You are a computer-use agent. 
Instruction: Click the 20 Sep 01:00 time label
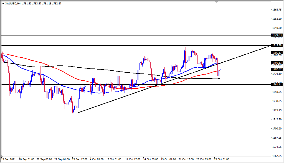click(26, 159)
